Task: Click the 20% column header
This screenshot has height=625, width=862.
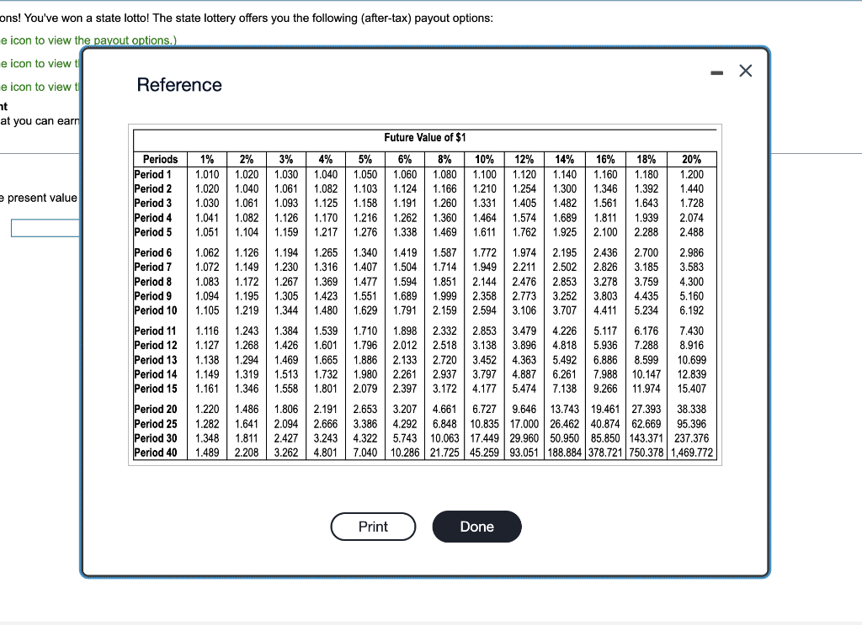Action: (x=692, y=159)
